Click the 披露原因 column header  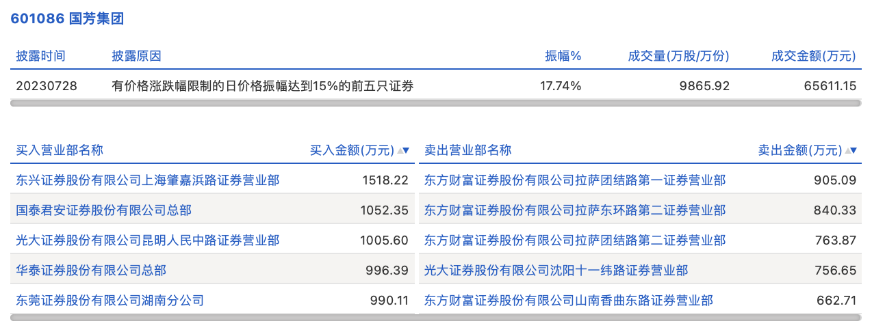coord(137,56)
